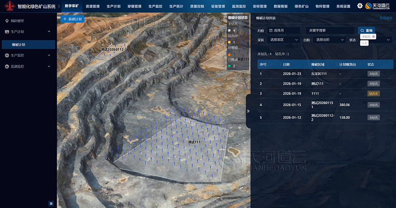Open the 资源管理 top menu
Viewport: 396px width, 208px height.
pos(92,6)
